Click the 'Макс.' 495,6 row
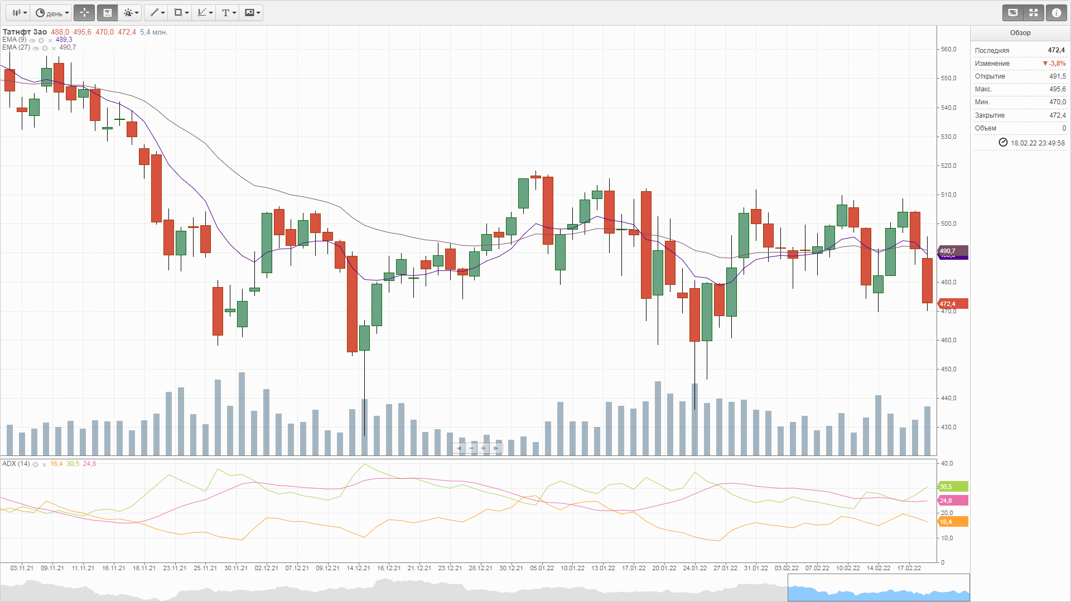The width and height of the screenshot is (1071, 602). 1020,89
